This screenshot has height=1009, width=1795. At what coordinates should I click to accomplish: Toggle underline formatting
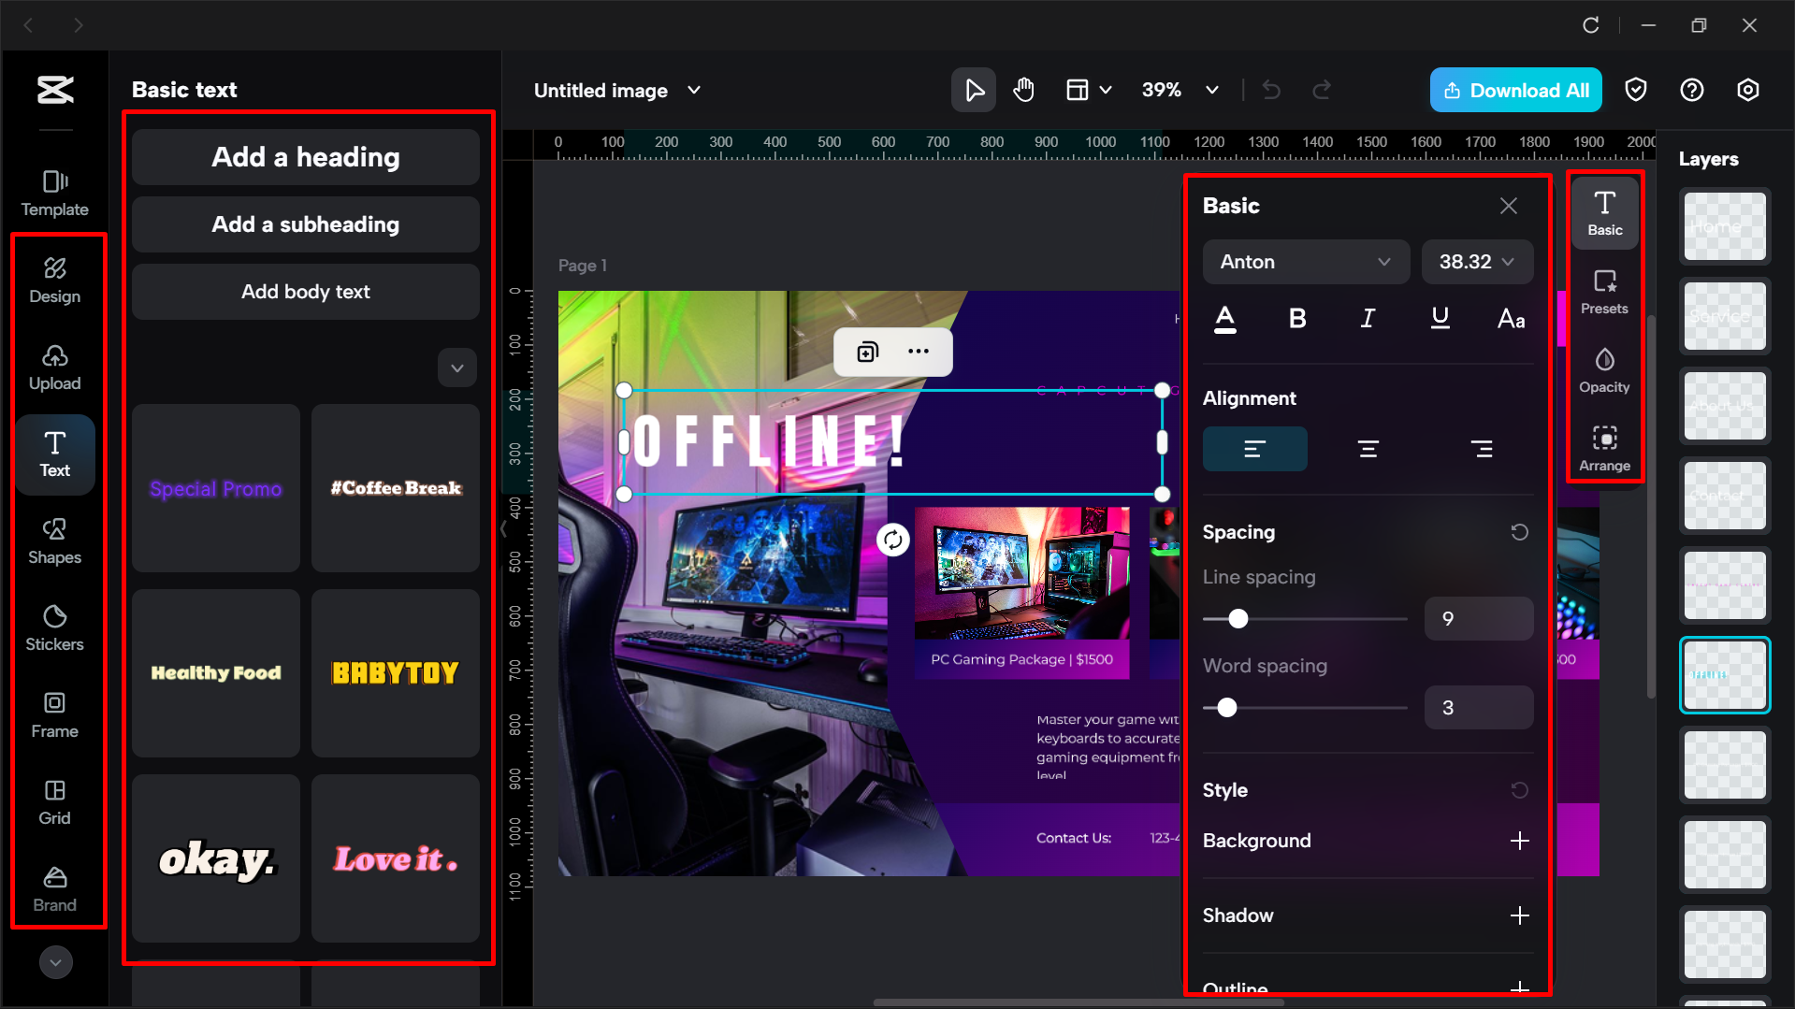pos(1439,318)
